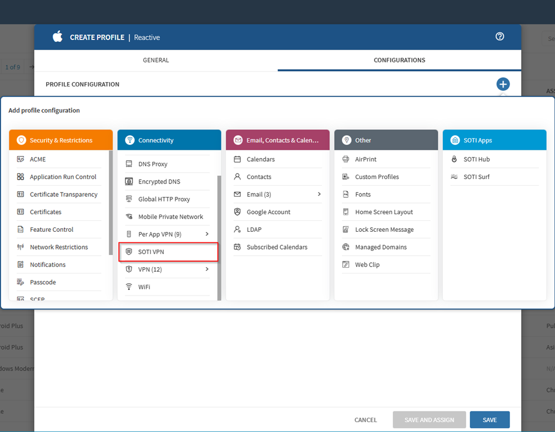
Task: Click the Security & Restrictions list scrollbar
Action: (x=111, y=202)
